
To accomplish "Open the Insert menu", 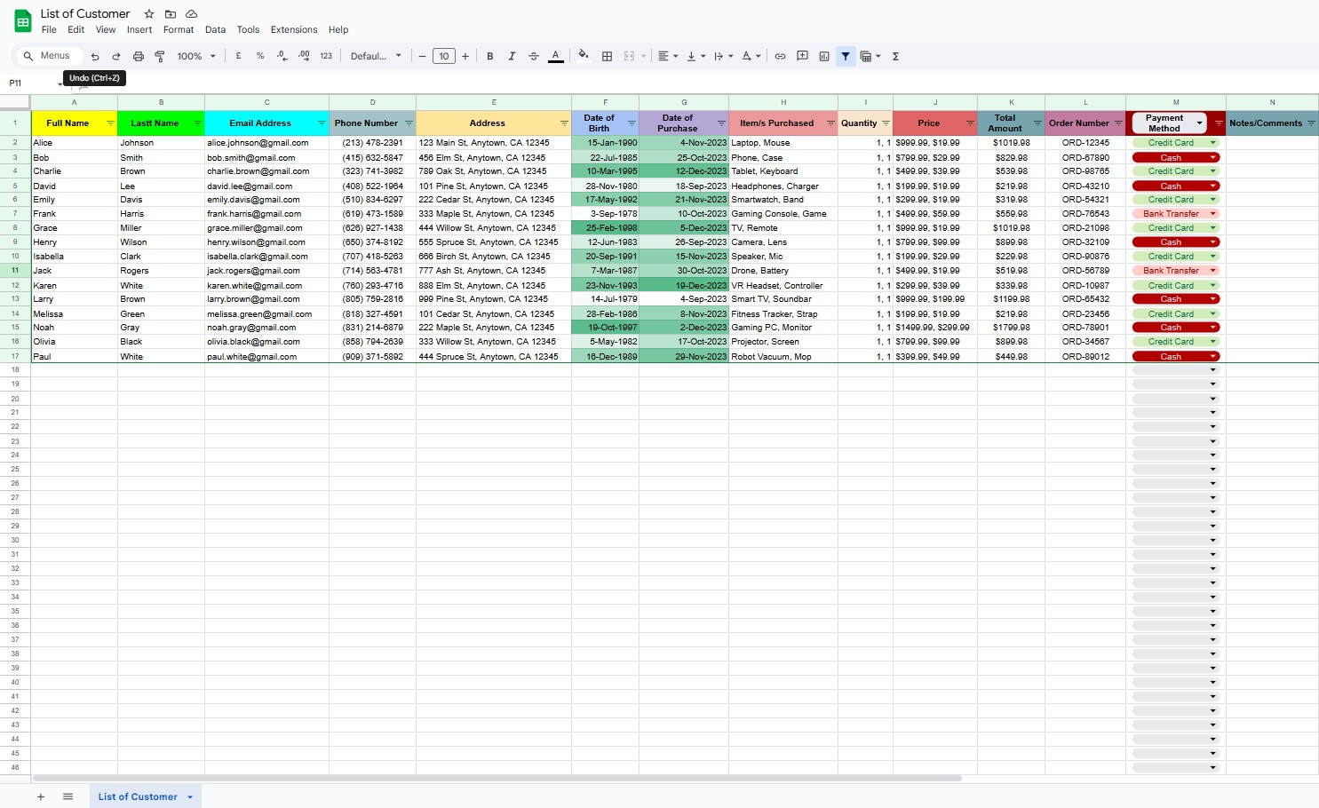I will pos(139,29).
